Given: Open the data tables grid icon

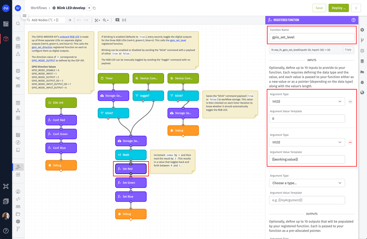Looking at the screenshot, I should point(18,103).
